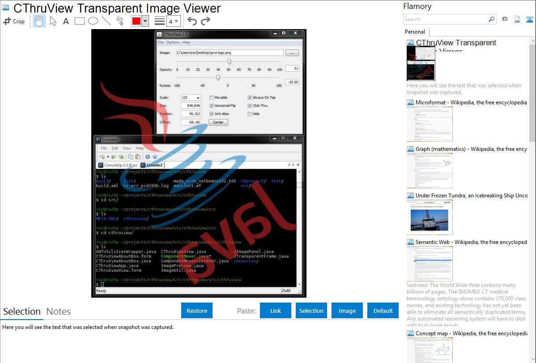Open the Edit menu in Console2 window
Image resolution: width=536 pixels, height=363 pixels.
tap(115, 148)
